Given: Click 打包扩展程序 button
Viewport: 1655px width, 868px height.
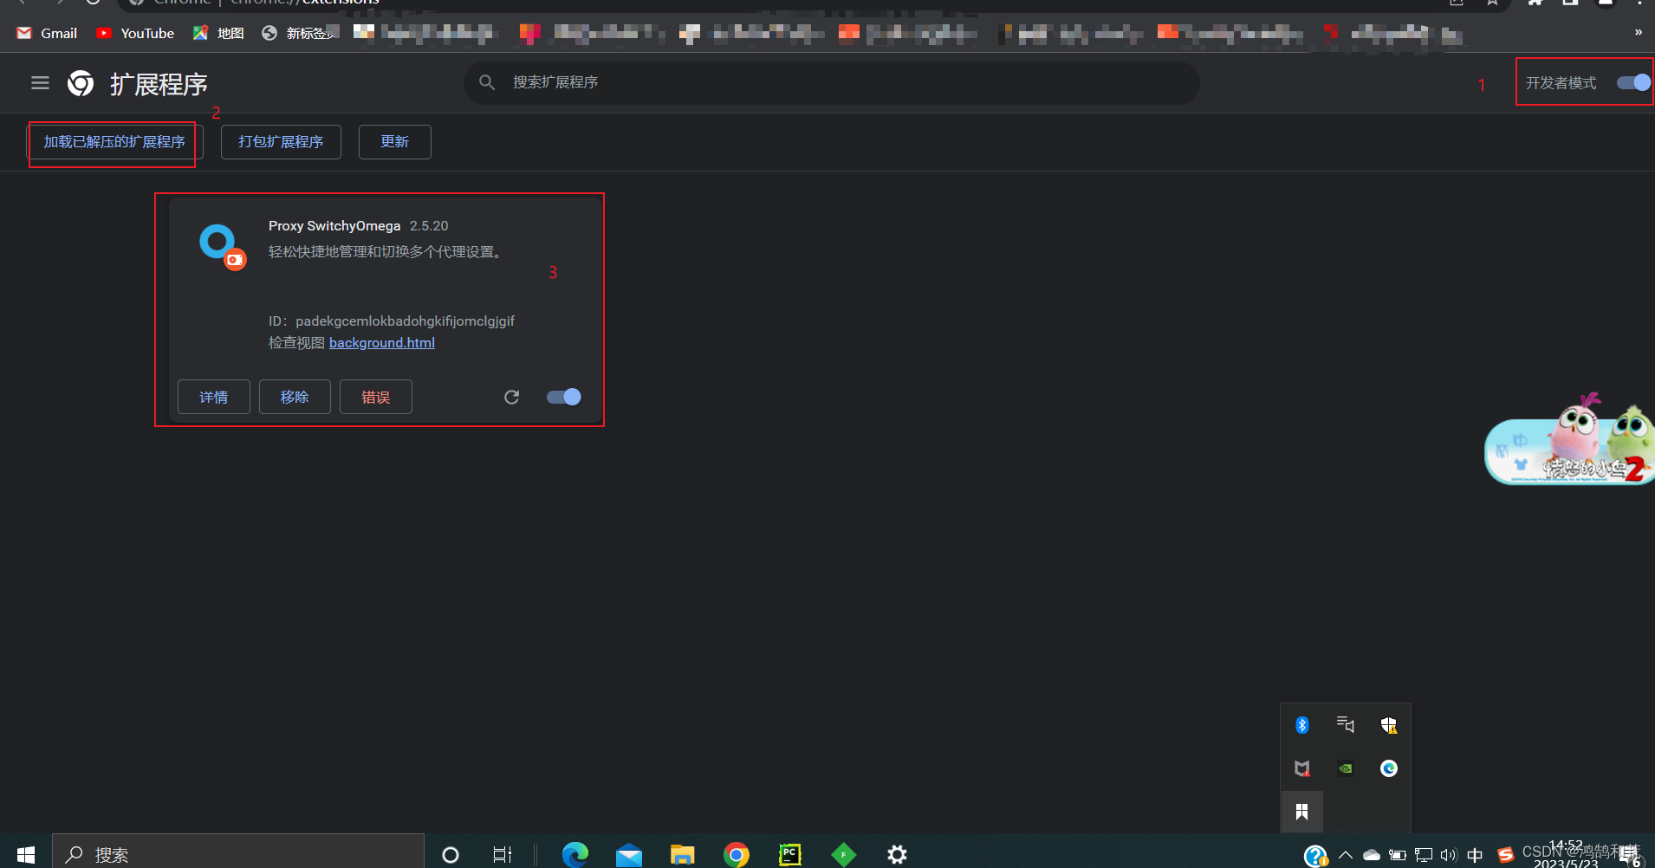Looking at the screenshot, I should pos(281,142).
